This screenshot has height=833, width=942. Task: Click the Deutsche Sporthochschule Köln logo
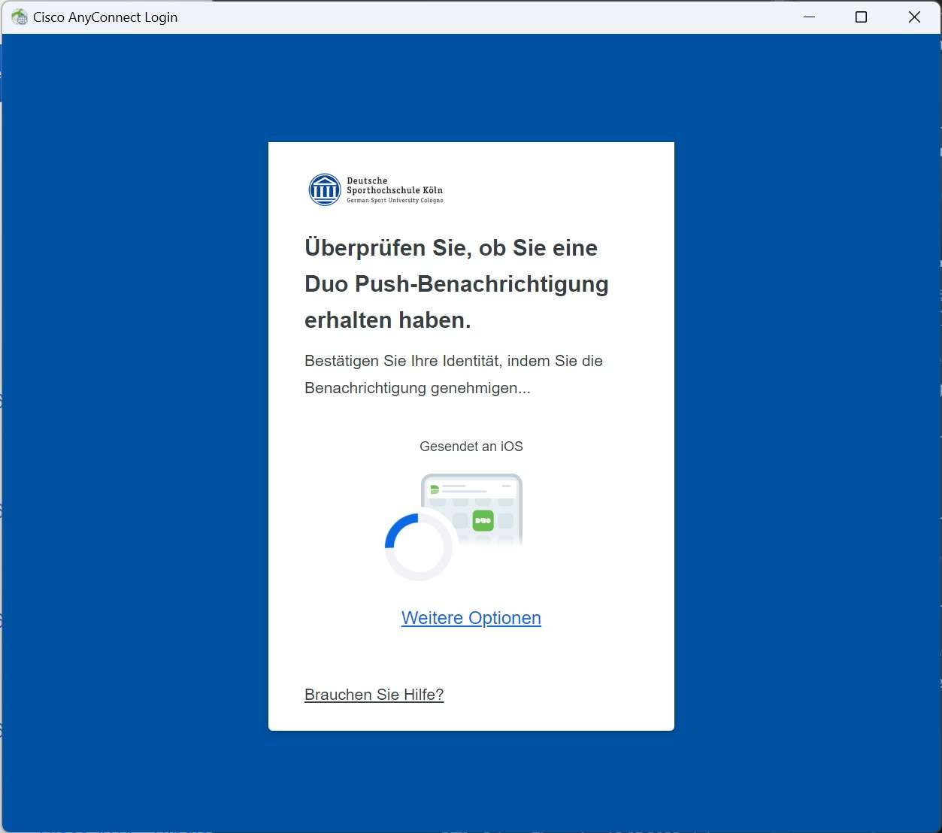[x=376, y=189]
